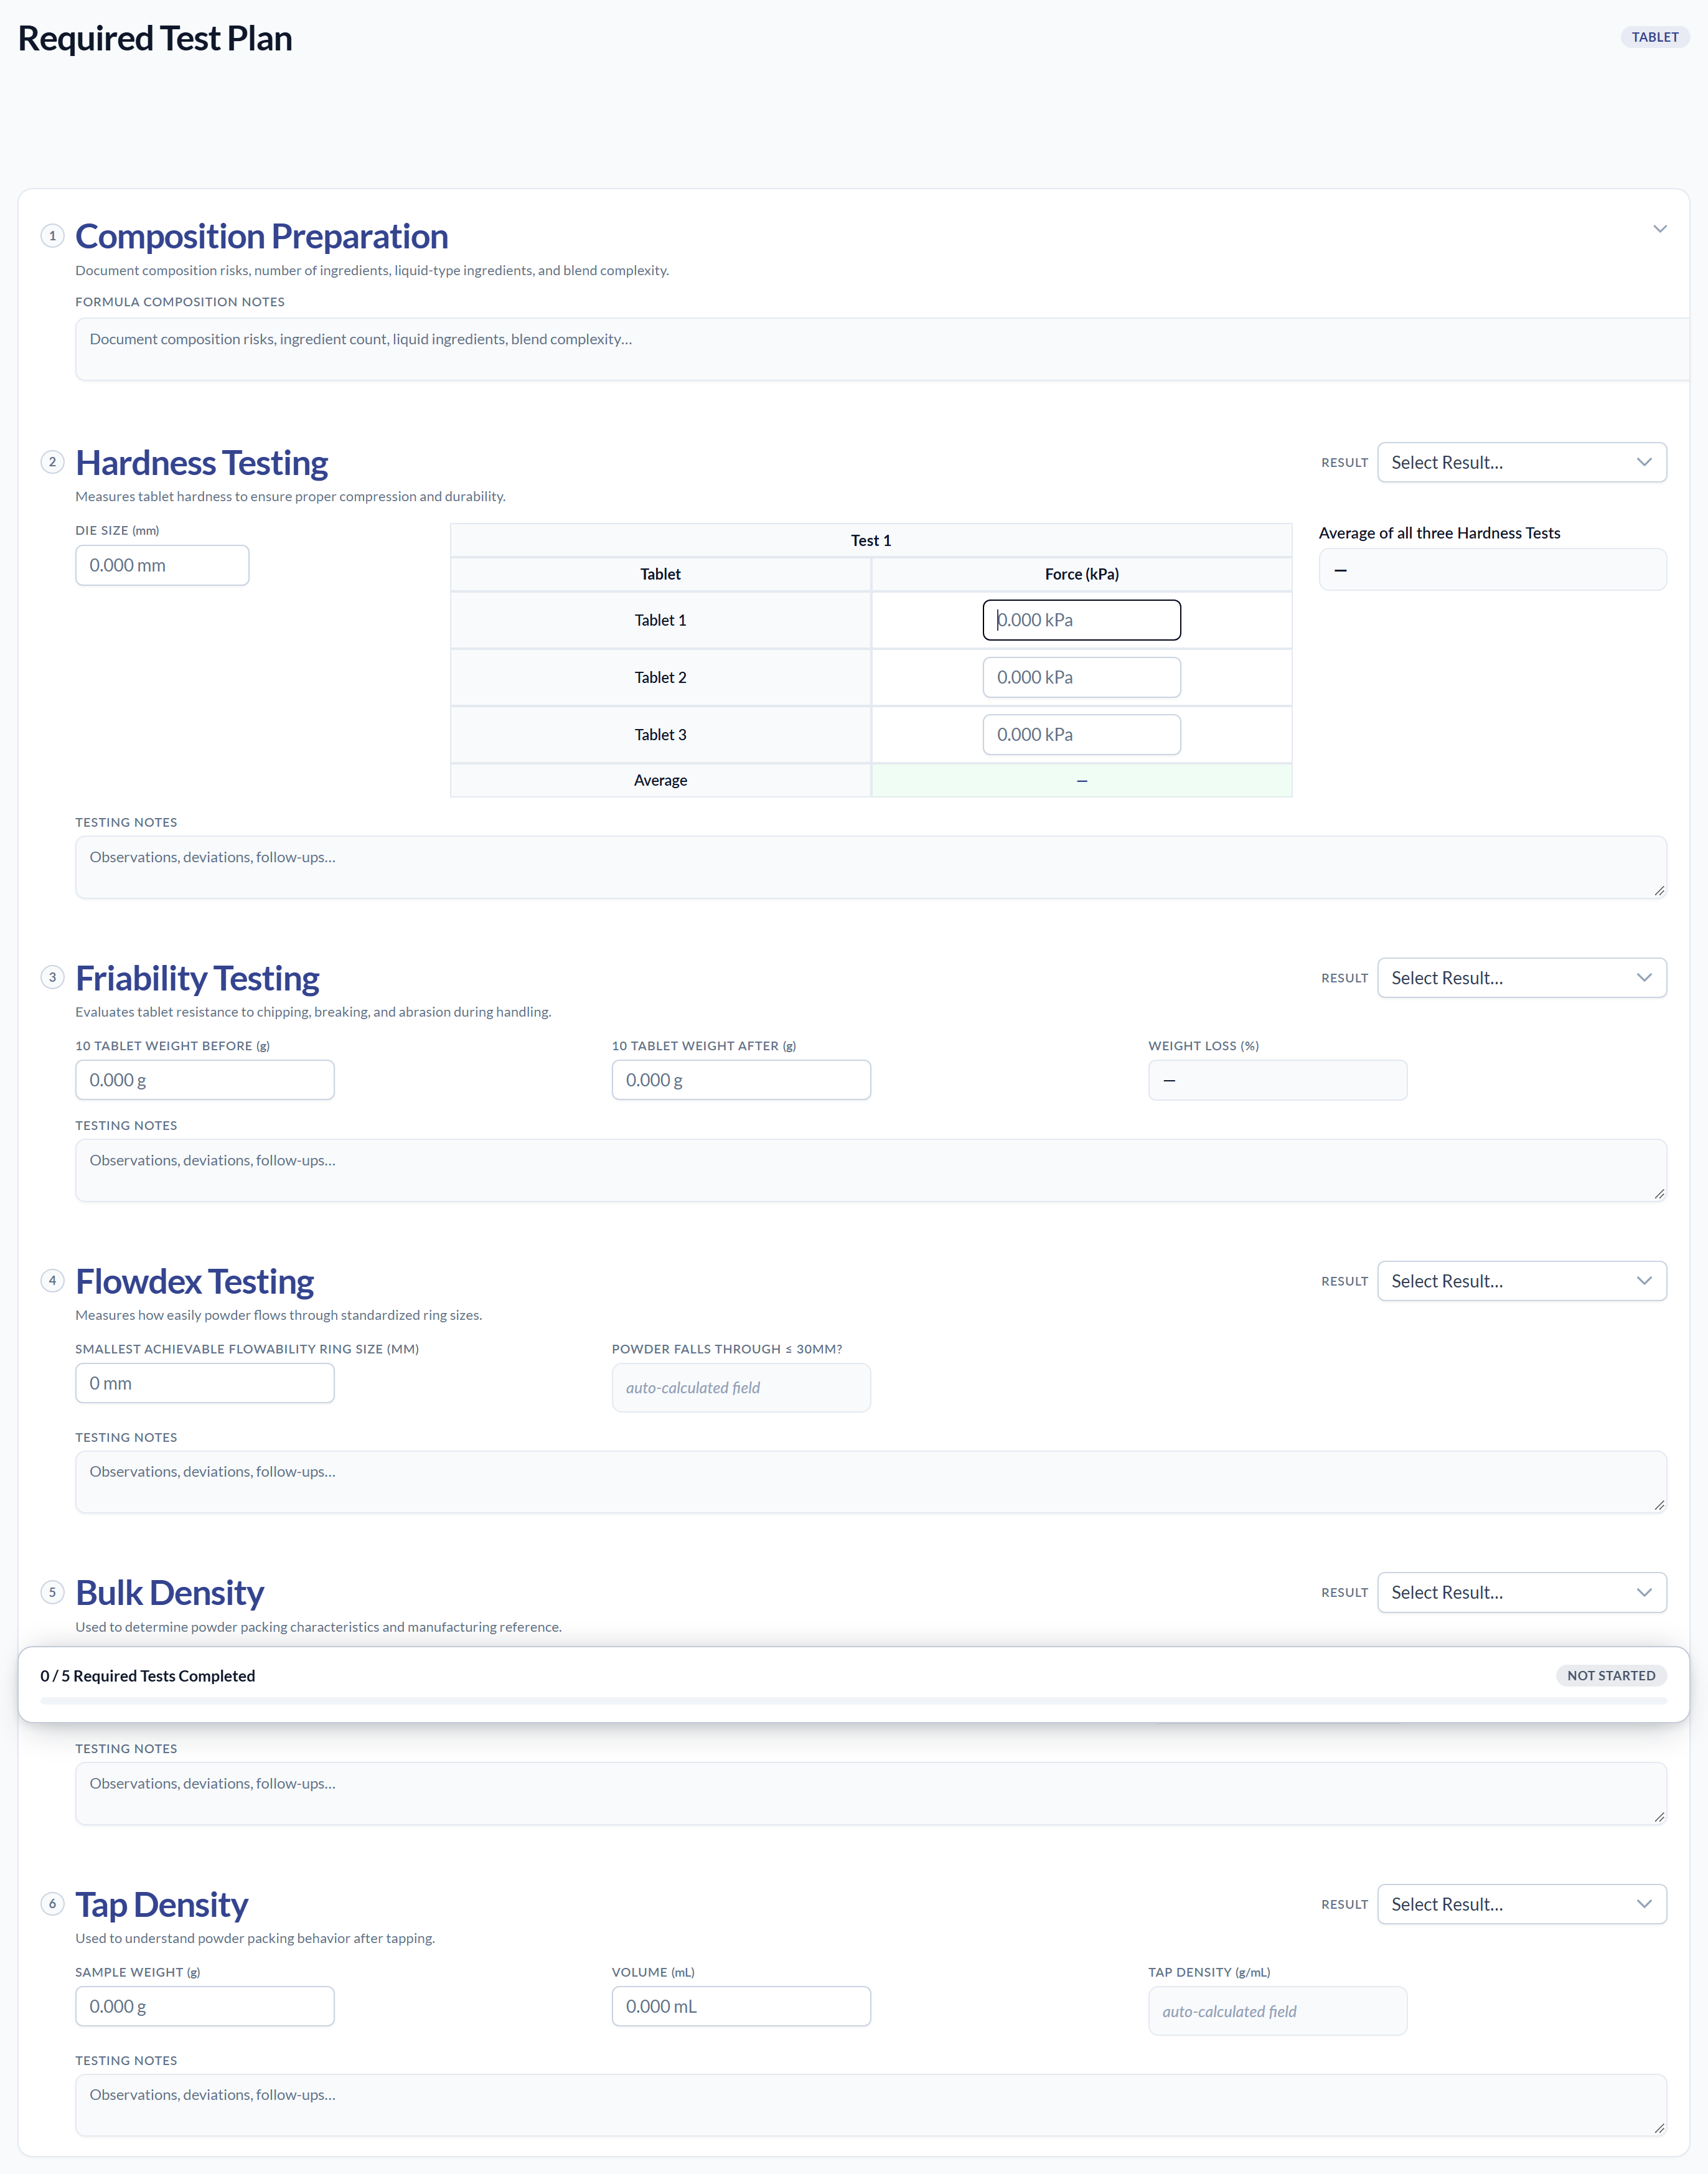Viewport: 1708px width, 2174px height.
Task: Click the Test 1 table header
Action: [x=871, y=540]
